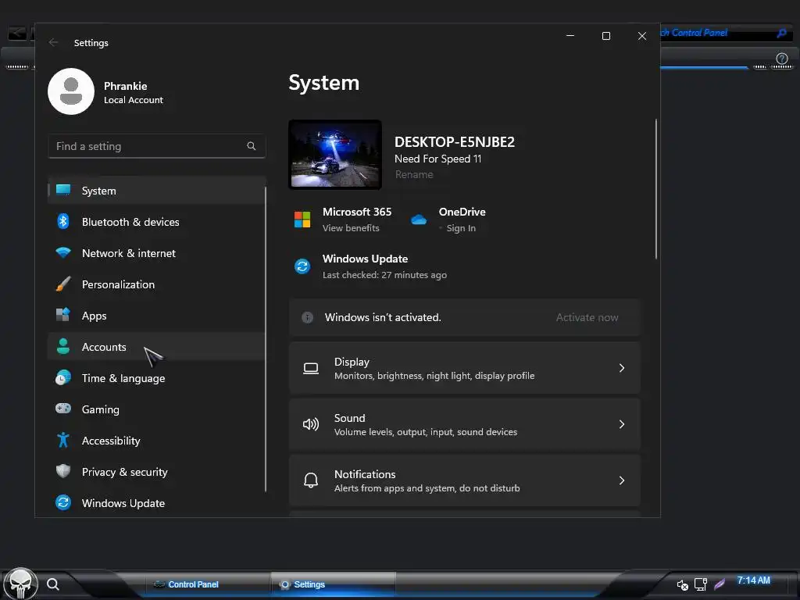Click the info icon beside activation notice
The width and height of the screenshot is (800, 600).
308,317
